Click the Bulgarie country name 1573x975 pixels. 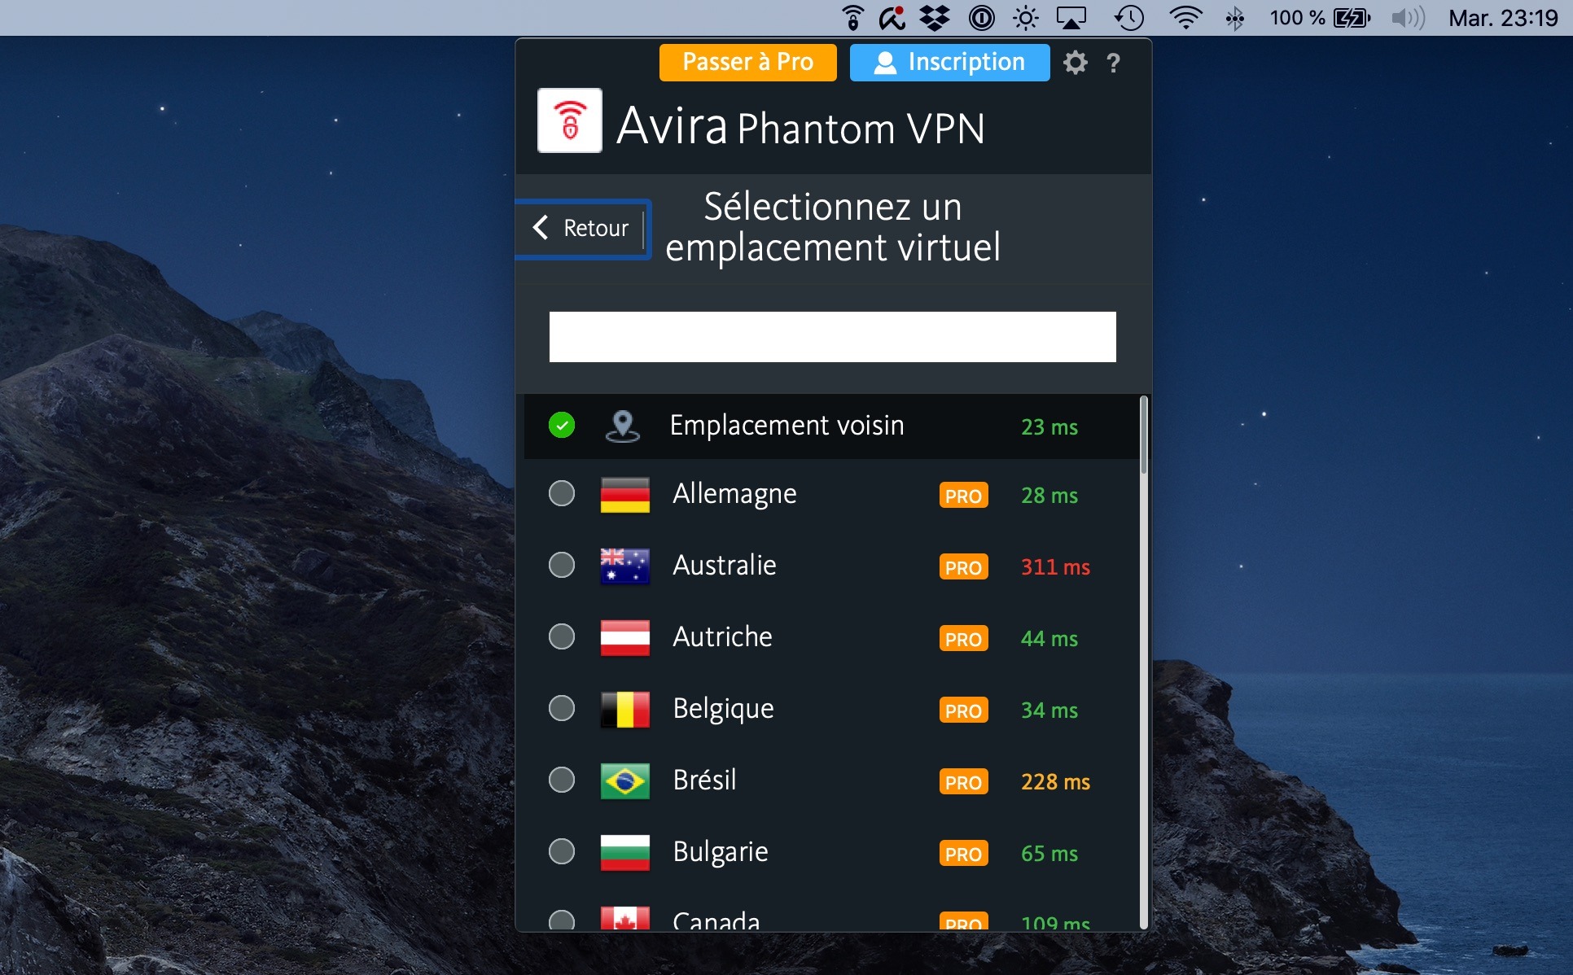click(x=721, y=853)
